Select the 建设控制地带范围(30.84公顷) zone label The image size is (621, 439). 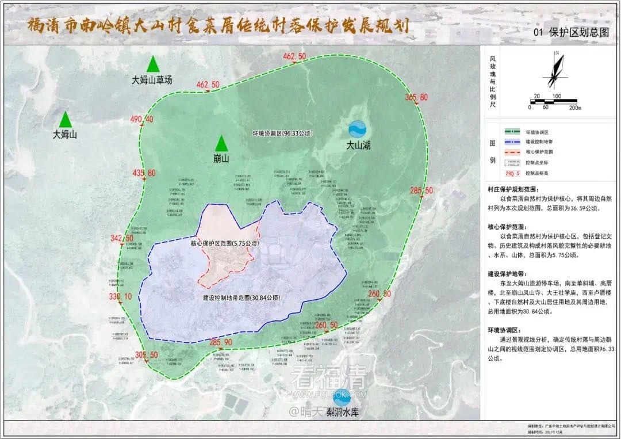point(241,298)
